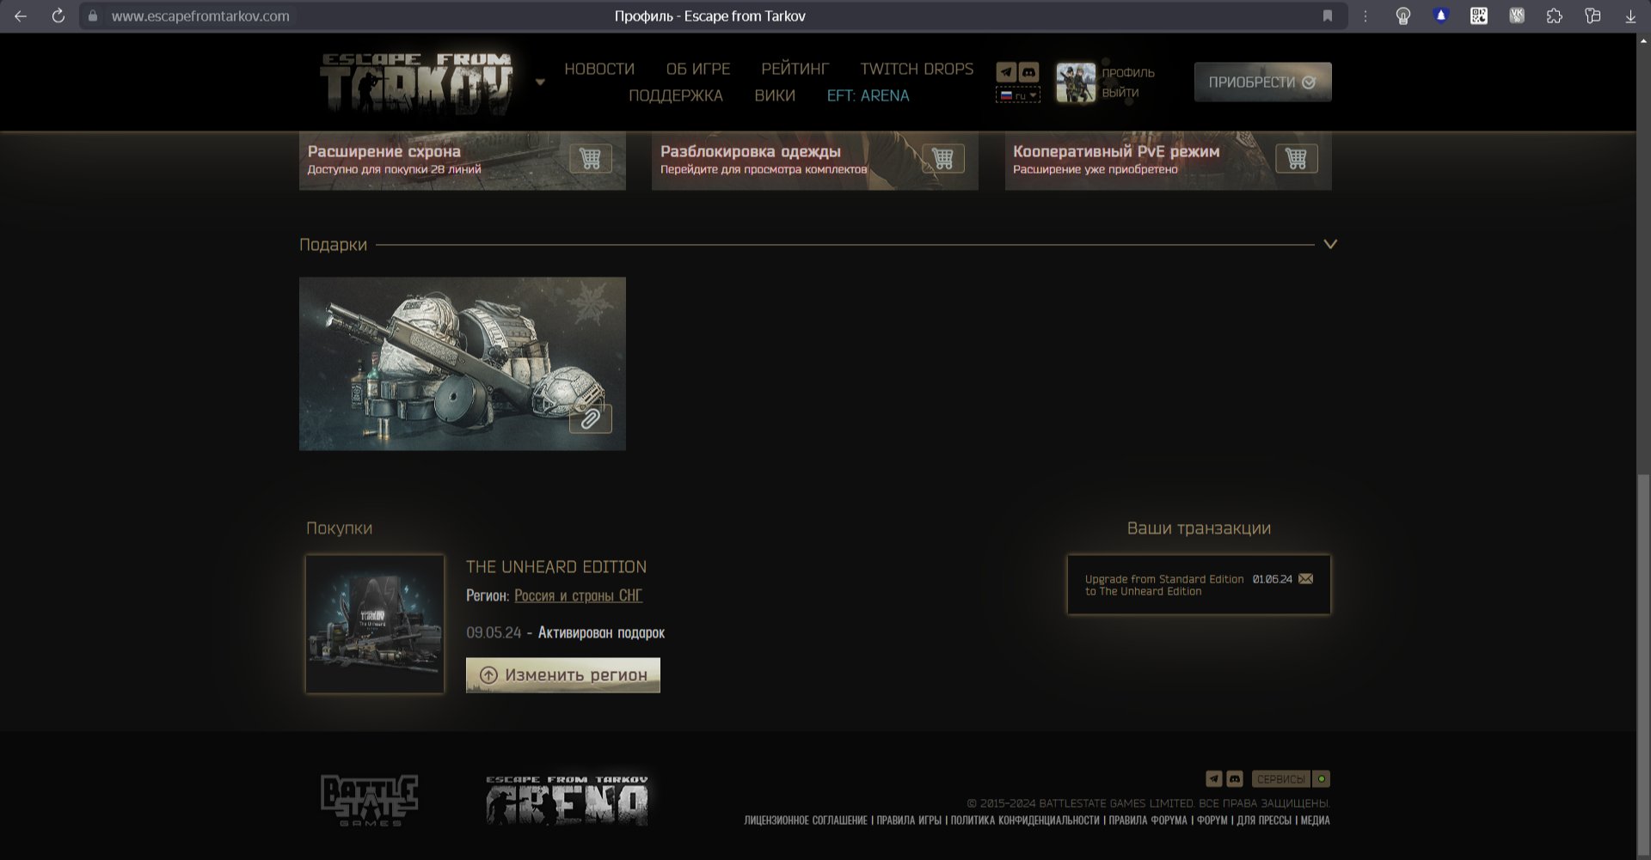The height and width of the screenshot is (860, 1651).
Task: Open the НОВОСТИ menu item
Action: tap(598, 69)
